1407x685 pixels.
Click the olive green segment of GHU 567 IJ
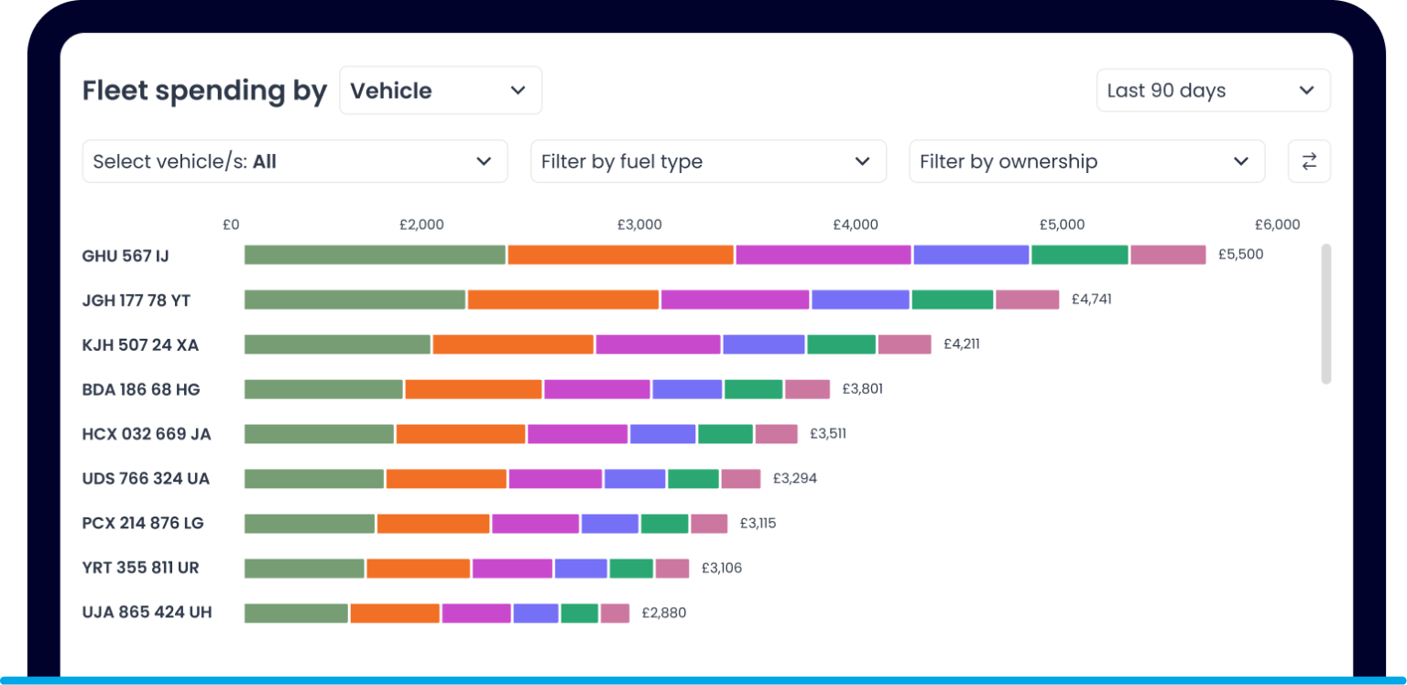[375, 255]
